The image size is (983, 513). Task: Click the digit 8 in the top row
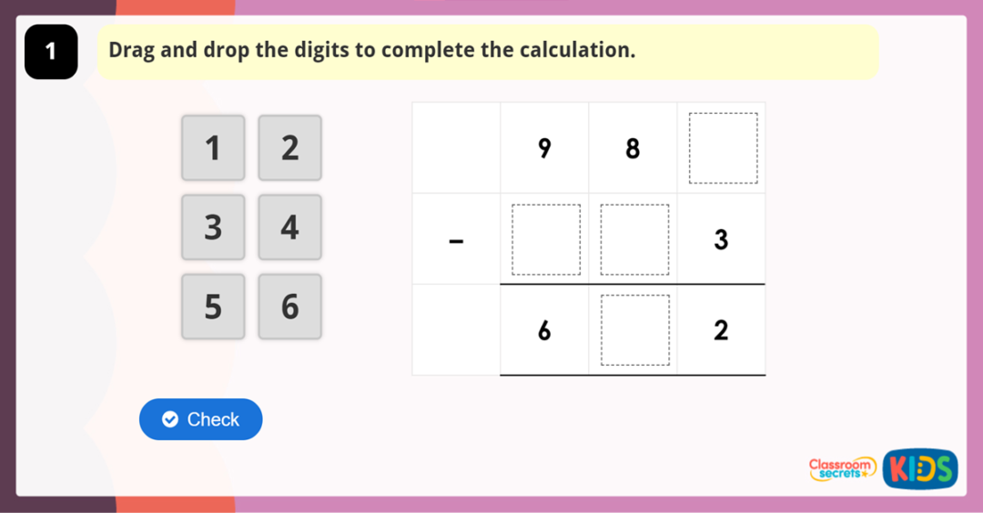tap(633, 148)
